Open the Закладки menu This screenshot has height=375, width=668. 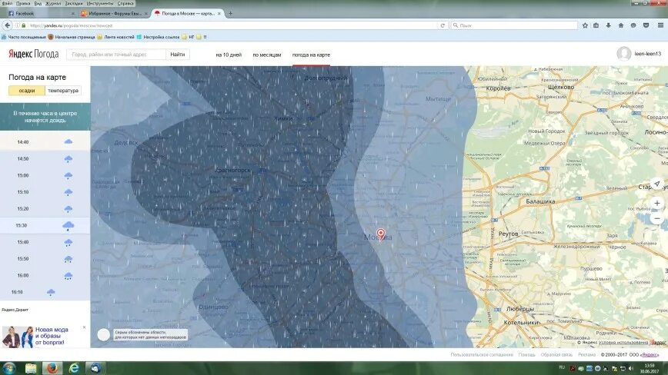pyautogui.click(x=74, y=3)
